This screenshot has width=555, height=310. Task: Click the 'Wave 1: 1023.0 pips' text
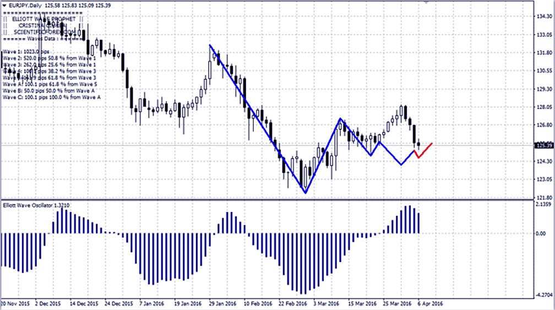[26, 51]
